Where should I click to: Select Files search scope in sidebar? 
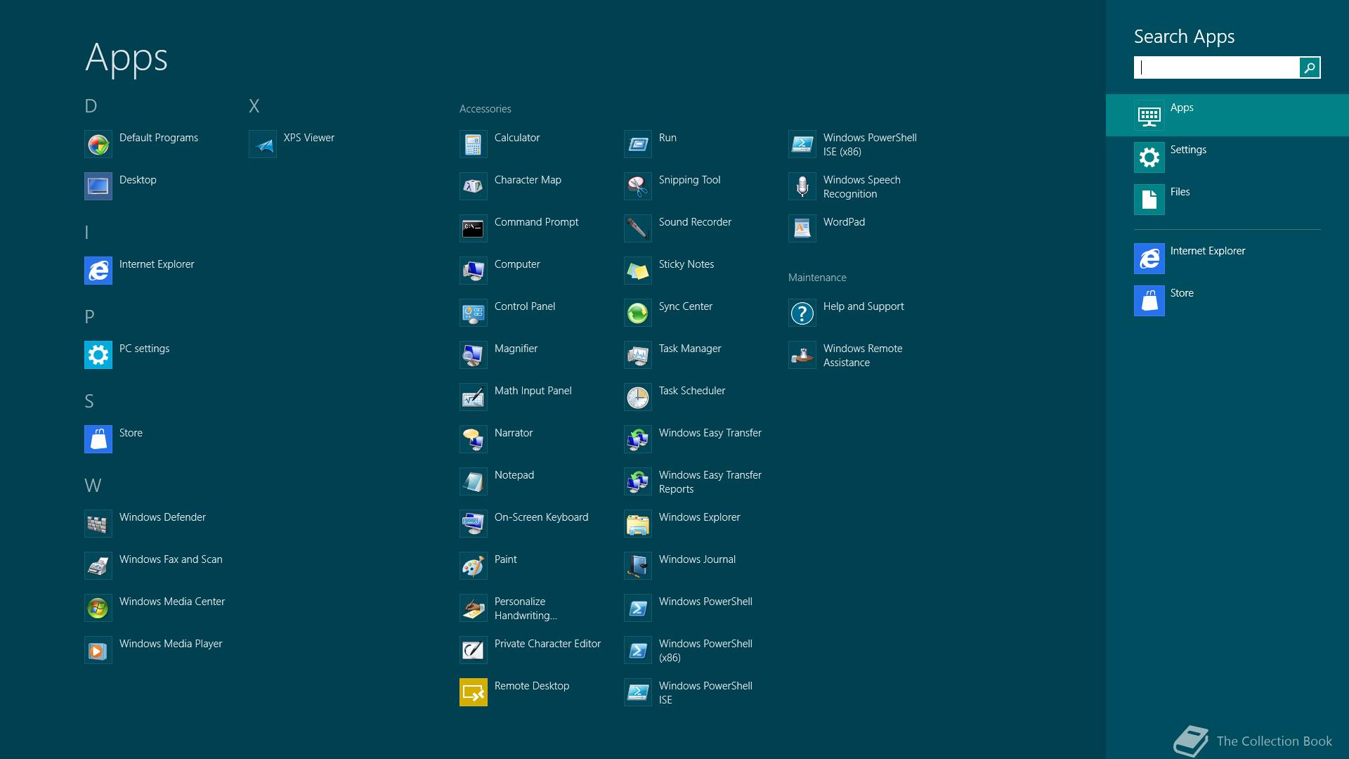1227,200
